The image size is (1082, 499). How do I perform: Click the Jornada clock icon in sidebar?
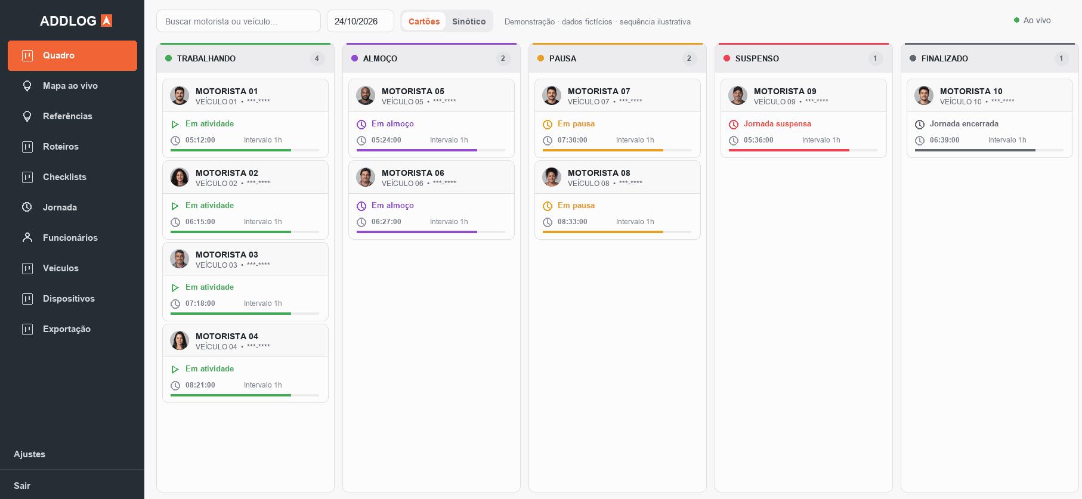coord(27,207)
